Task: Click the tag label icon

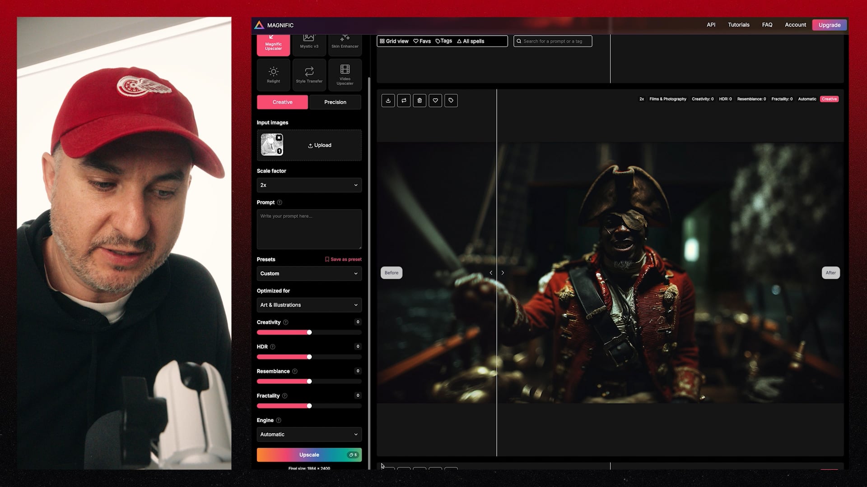Action: 451,101
